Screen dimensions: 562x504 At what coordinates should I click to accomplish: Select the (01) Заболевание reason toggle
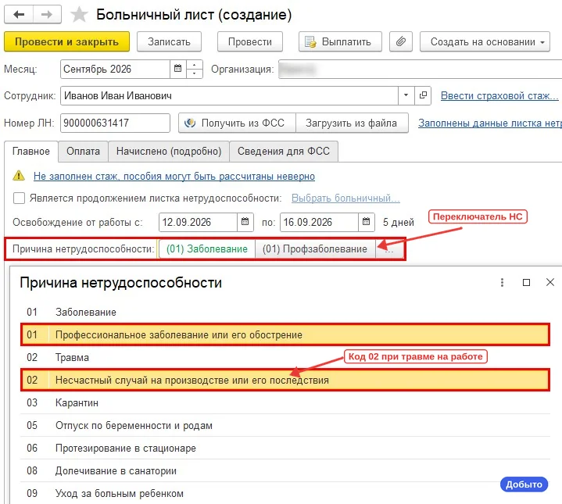click(x=207, y=249)
